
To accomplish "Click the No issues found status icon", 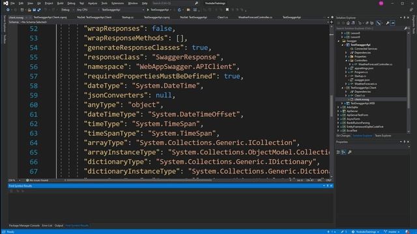I will (27, 180).
